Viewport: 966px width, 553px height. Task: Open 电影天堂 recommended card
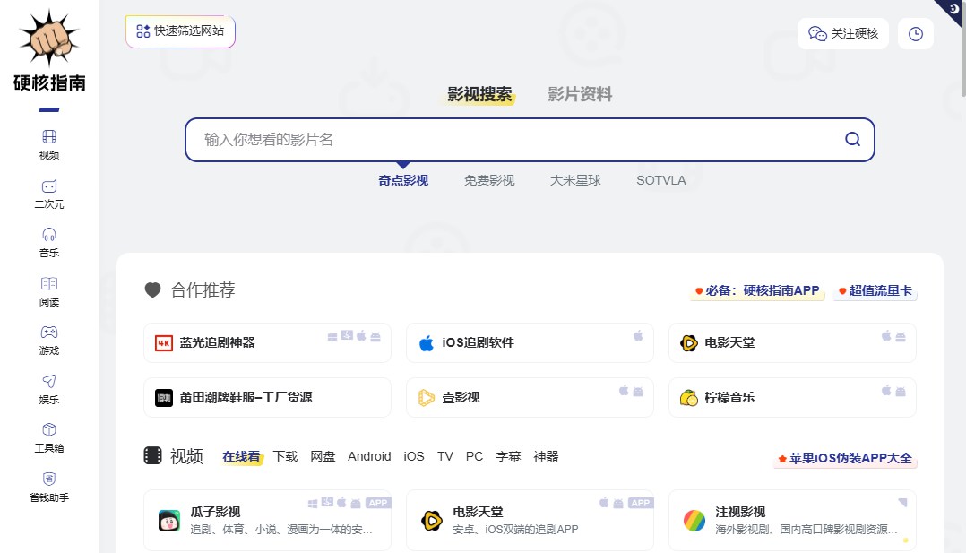[x=792, y=342]
